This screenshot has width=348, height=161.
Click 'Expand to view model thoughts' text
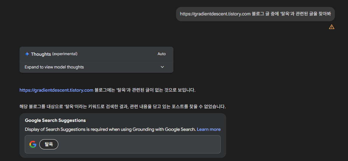[54, 67]
